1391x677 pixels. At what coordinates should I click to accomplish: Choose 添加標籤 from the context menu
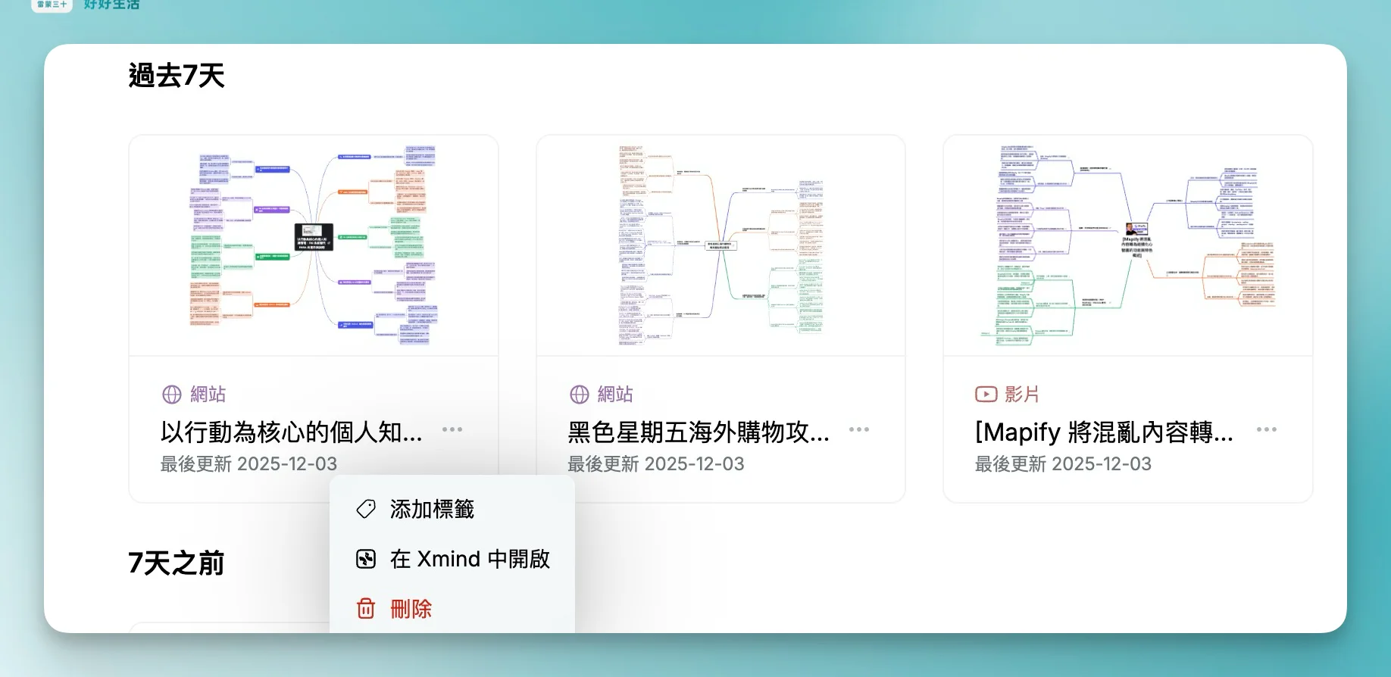point(432,509)
